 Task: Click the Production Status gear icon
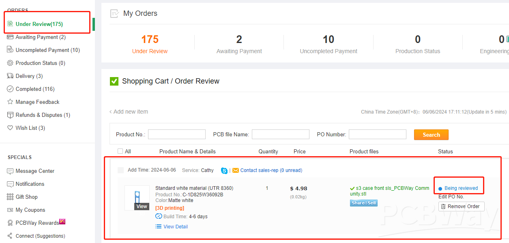click(10, 63)
